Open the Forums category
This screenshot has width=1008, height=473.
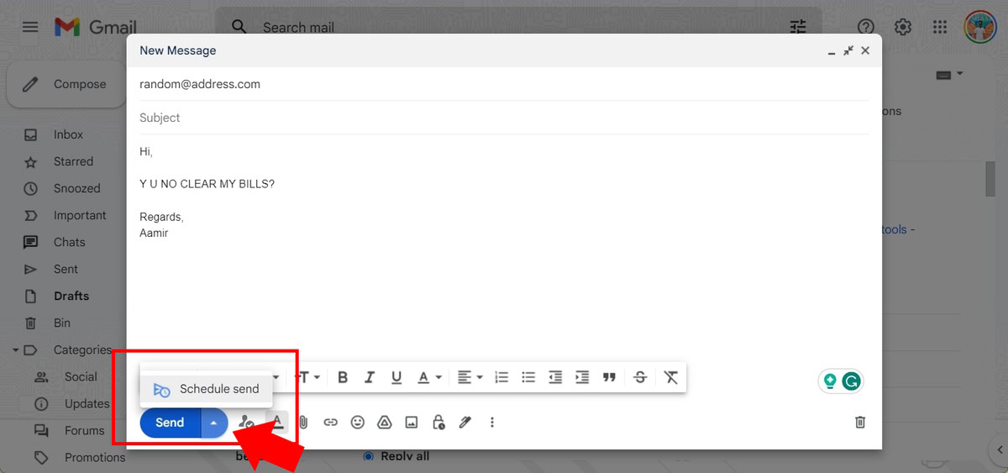[84, 430]
